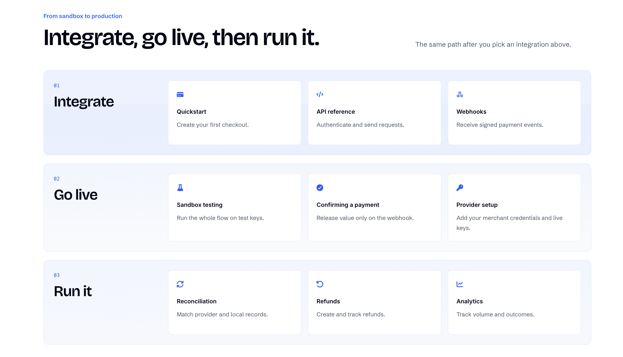Select the Confirming a payment title
This screenshot has height=357, width=623.
point(348,205)
